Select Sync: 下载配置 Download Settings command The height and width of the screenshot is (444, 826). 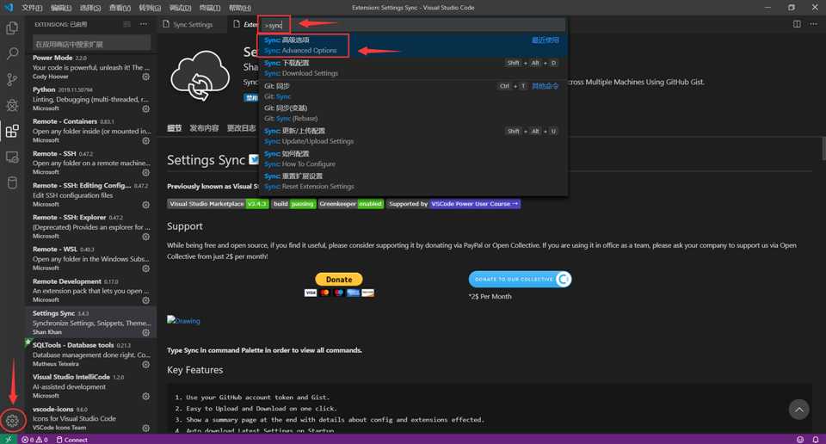(x=413, y=68)
